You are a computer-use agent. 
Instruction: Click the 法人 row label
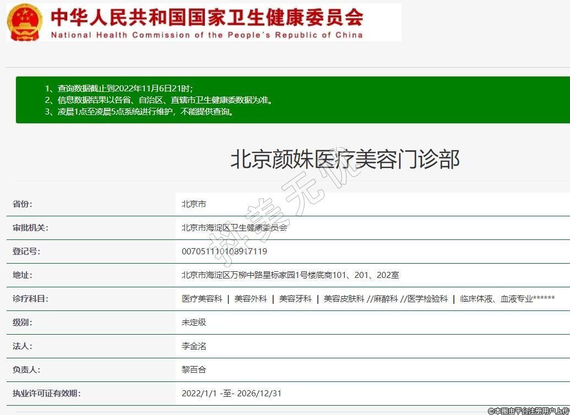[23, 346]
